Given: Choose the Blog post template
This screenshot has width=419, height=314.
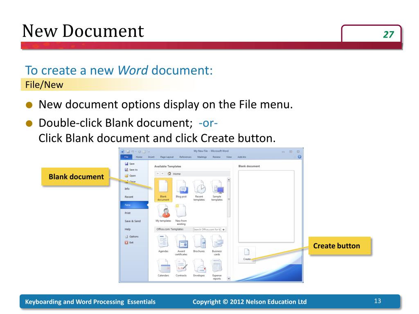Looking at the screenshot, I should (181, 189).
